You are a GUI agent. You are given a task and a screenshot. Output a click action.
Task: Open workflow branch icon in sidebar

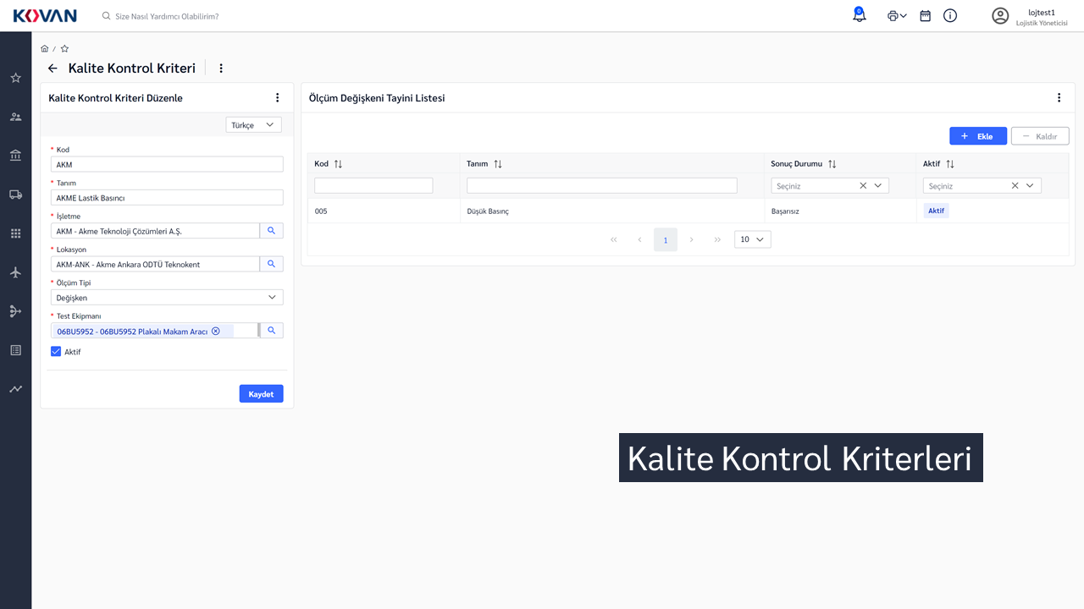point(15,311)
